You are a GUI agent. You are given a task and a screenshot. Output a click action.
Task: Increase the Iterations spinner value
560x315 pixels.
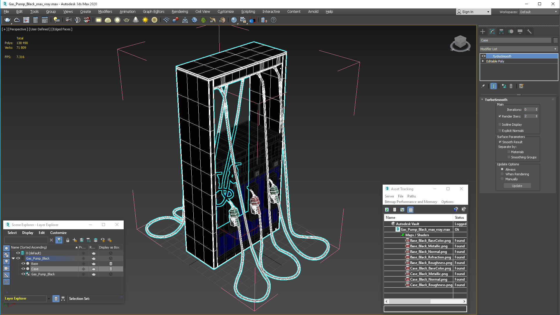pyautogui.click(x=536, y=109)
